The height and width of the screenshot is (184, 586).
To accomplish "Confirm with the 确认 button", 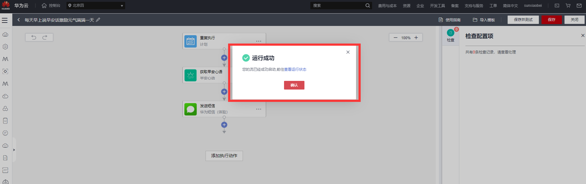I will [x=294, y=85].
